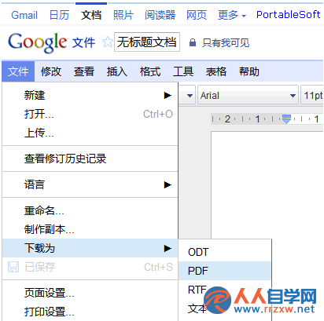Expand the 下载为 submenu
324x321 pixels.
(90, 248)
